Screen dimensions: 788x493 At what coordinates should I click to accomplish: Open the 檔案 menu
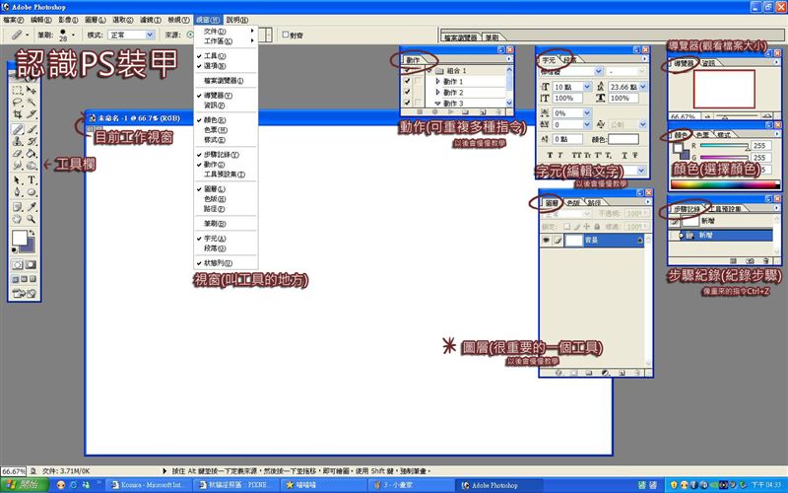click(x=13, y=20)
